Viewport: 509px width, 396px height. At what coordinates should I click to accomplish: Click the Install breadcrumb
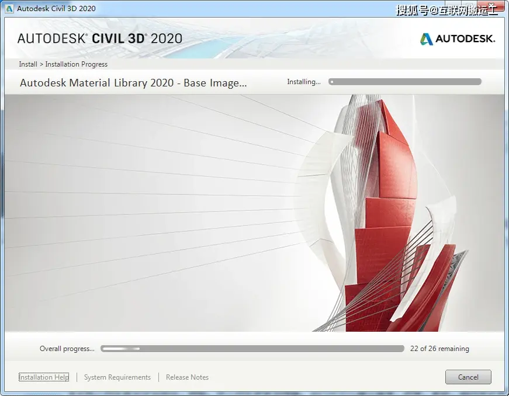point(28,64)
